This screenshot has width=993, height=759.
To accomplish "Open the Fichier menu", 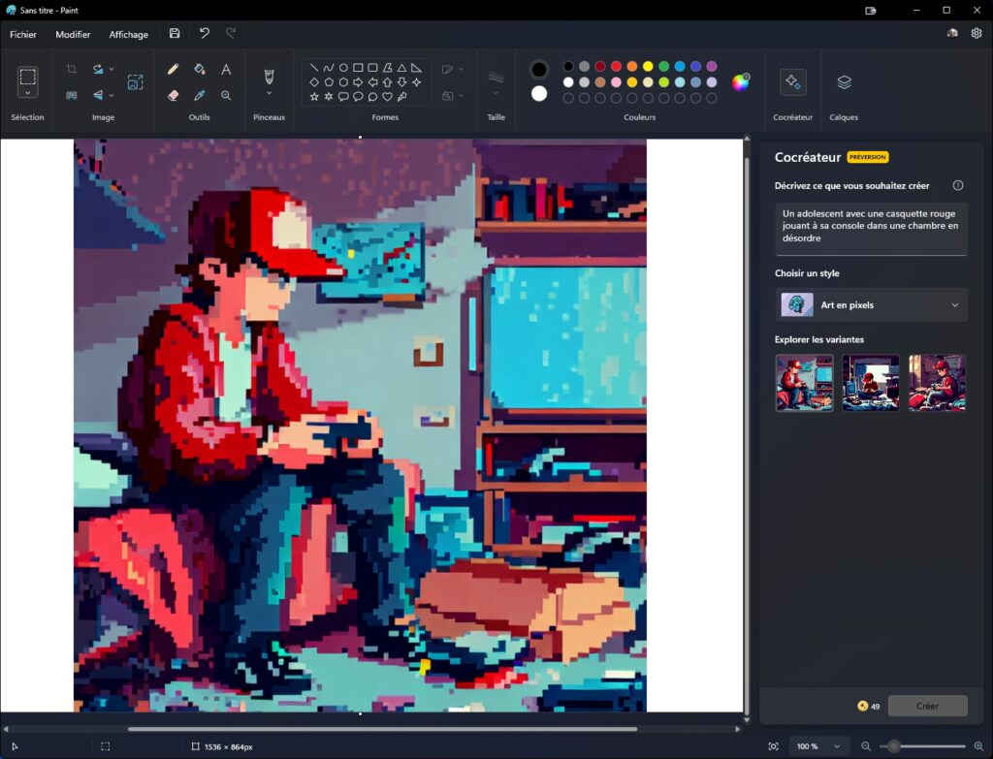I will (23, 34).
